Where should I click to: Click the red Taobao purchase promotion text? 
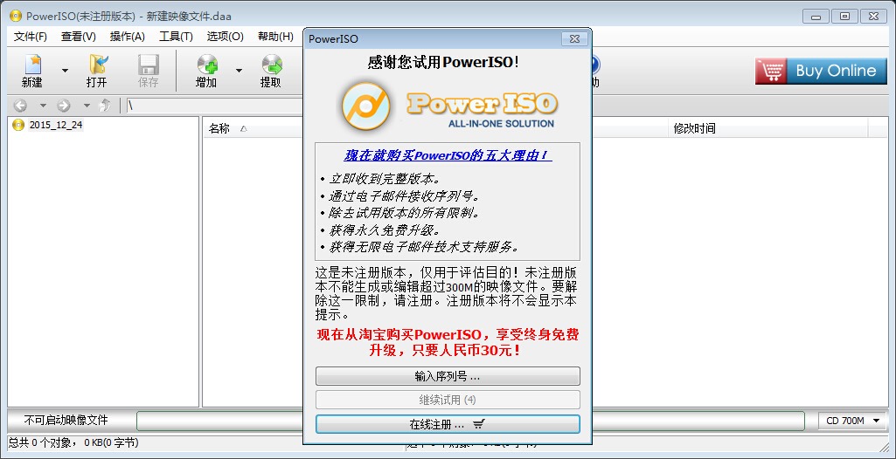point(448,342)
